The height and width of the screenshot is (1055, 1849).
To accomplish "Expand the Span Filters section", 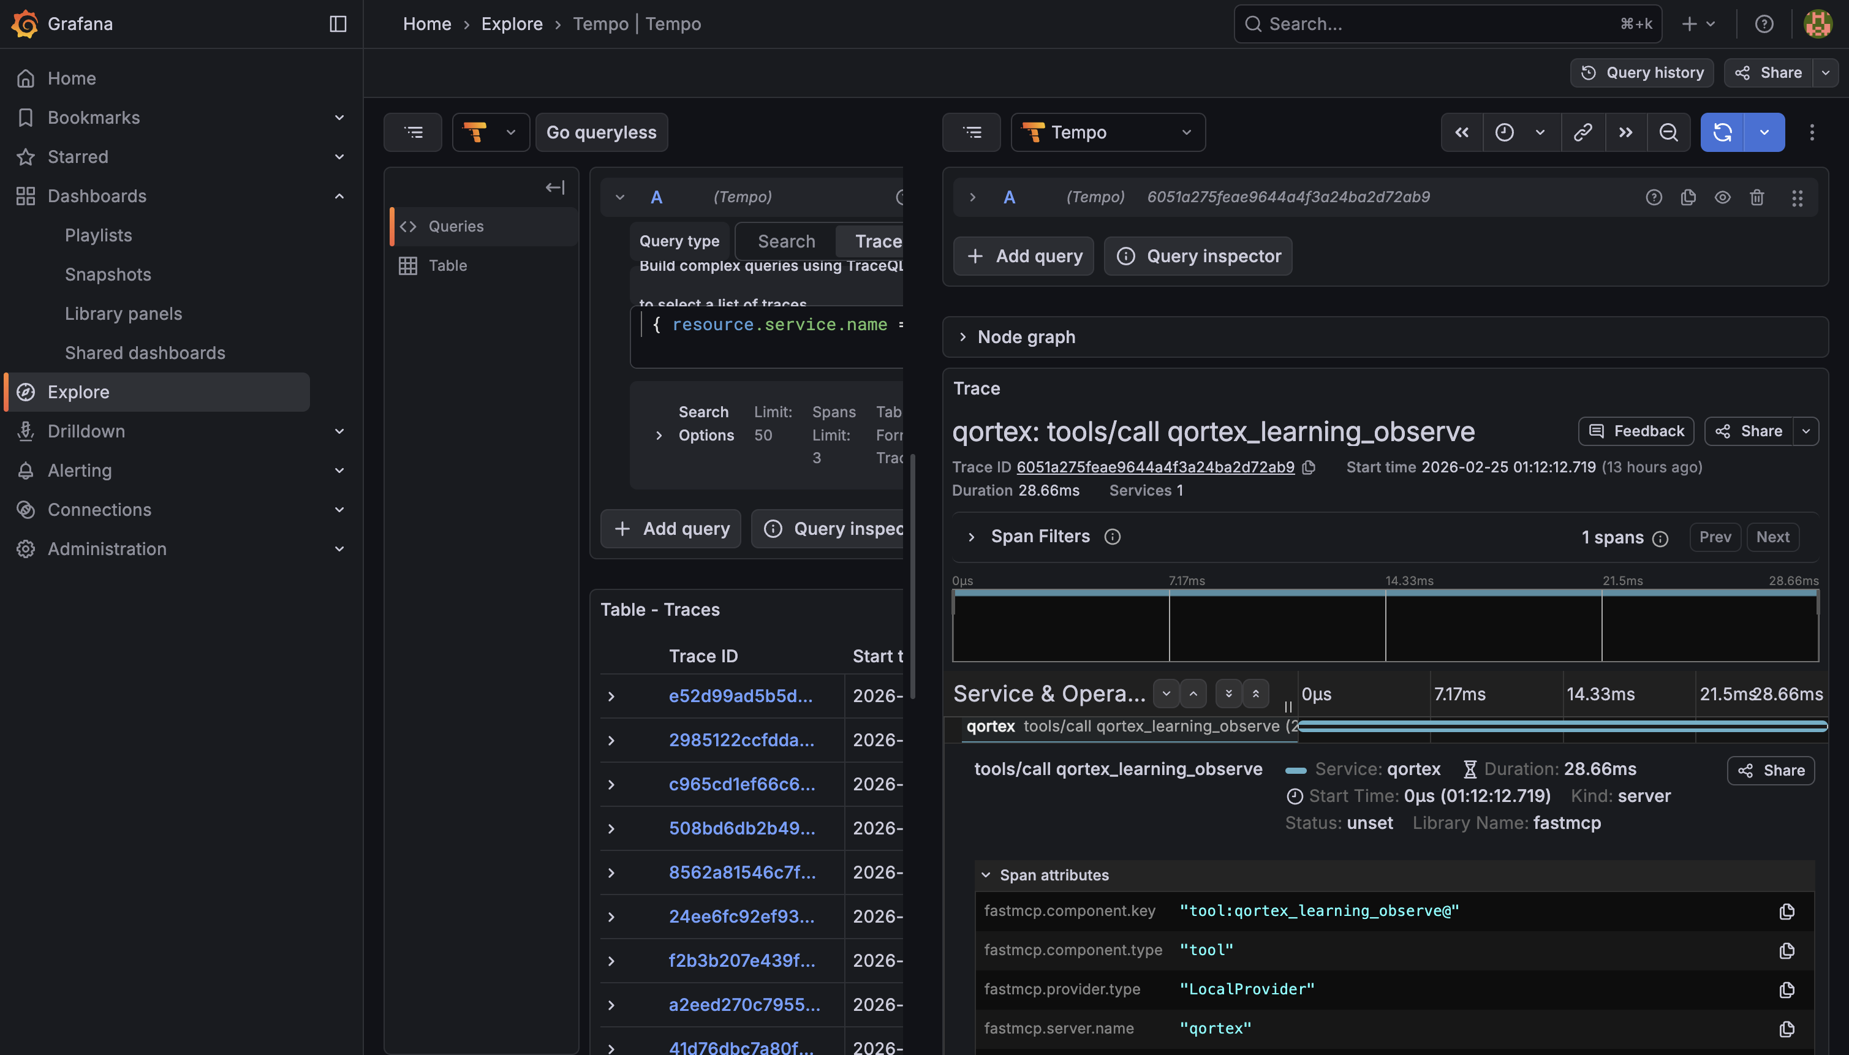I will click(972, 537).
